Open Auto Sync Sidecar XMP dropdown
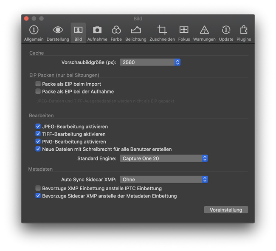This screenshot has width=276, height=251. pos(163,180)
